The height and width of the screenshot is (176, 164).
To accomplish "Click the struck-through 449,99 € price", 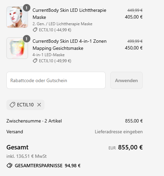I will (x=135, y=10).
